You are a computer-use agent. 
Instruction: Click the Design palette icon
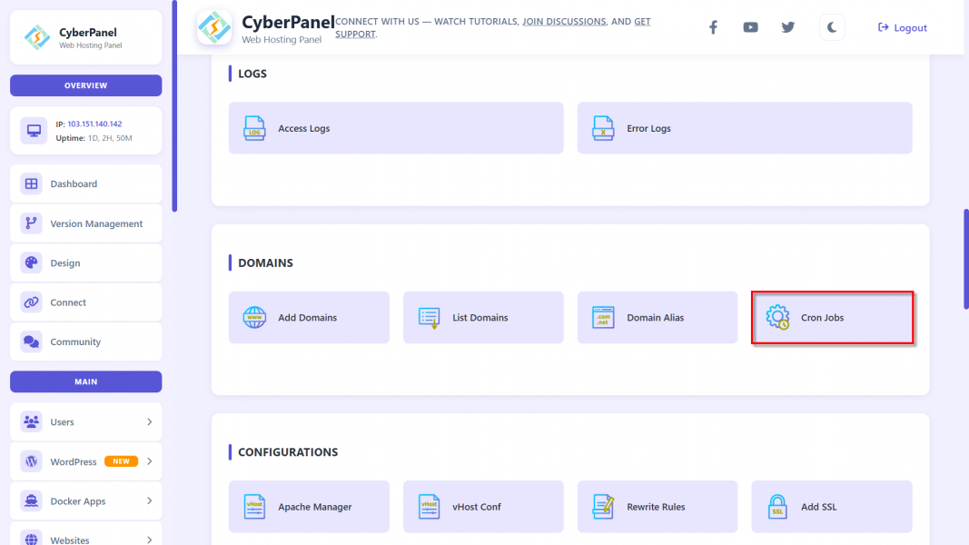(31, 263)
